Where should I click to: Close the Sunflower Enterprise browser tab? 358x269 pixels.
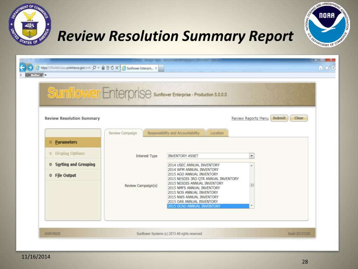[156, 68]
